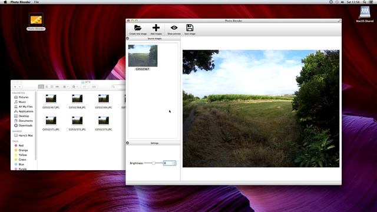Click the large field preview image
This screenshot has width=377, height=212.
(x=261, y=108)
